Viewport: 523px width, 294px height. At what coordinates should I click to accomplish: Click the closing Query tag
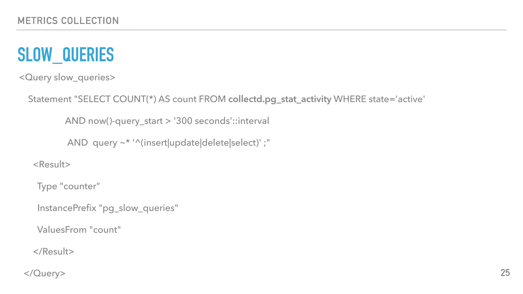[x=45, y=273]
